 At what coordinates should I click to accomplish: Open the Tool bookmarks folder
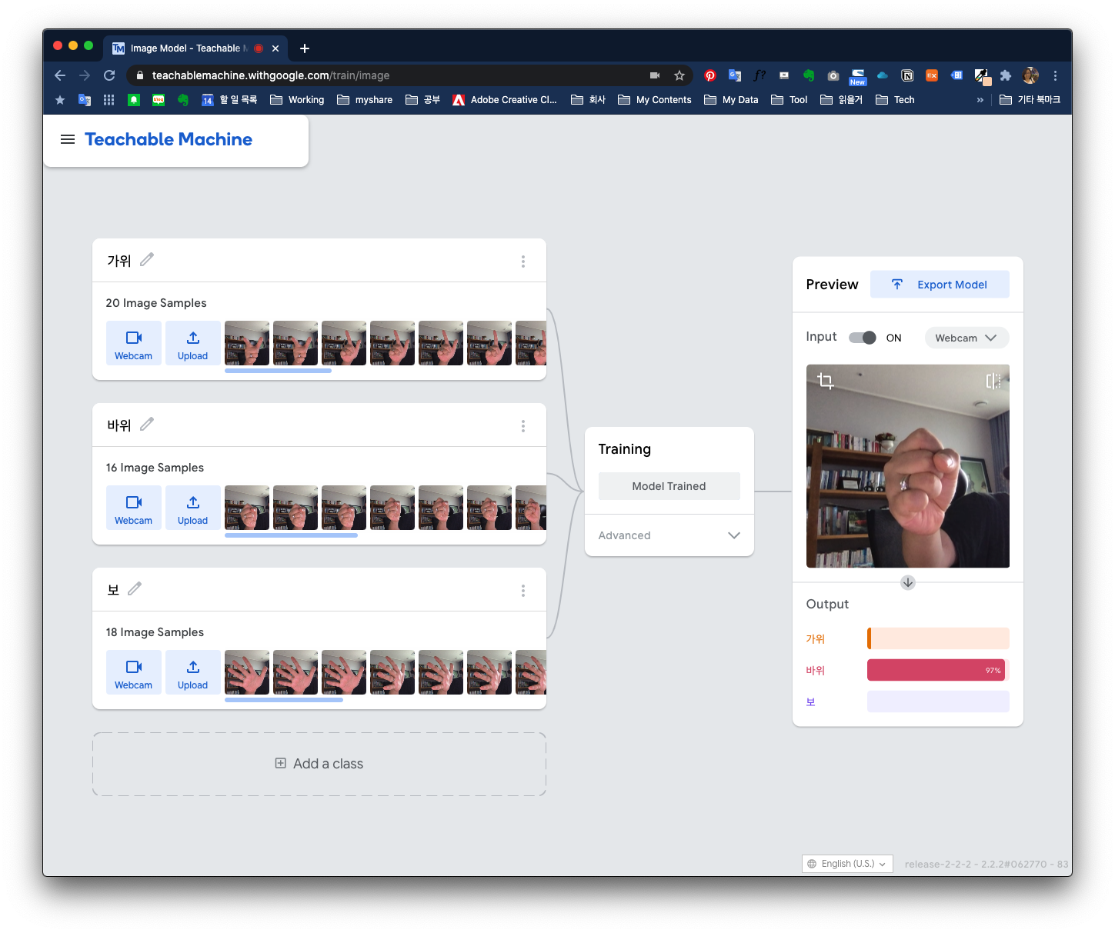790,100
